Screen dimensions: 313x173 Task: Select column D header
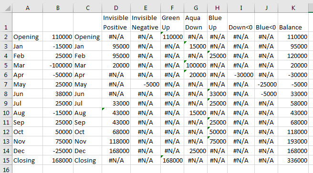point(116,8)
